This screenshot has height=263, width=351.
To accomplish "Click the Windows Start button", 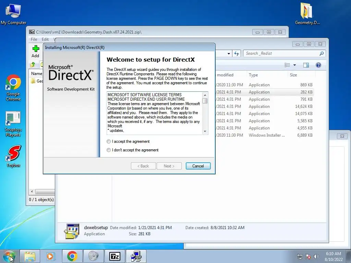I will click(9, 256).
